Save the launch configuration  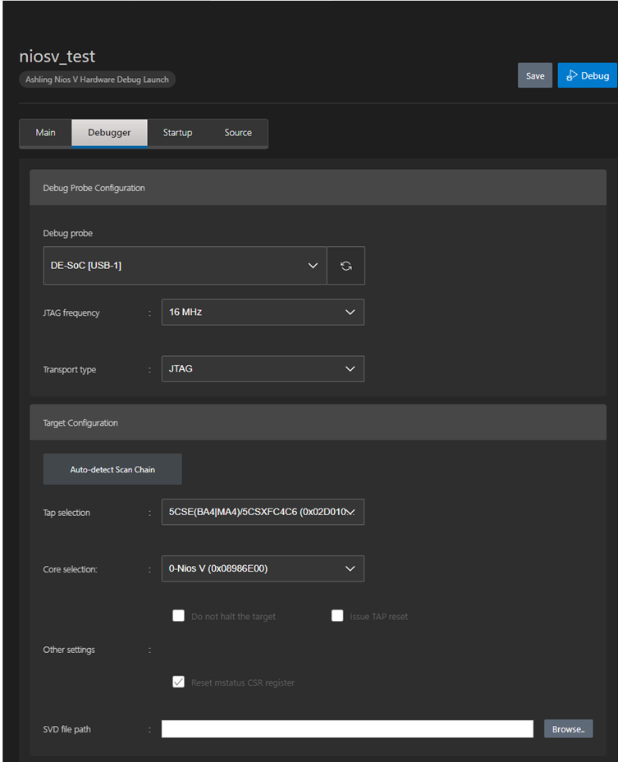tap(534, 75)
